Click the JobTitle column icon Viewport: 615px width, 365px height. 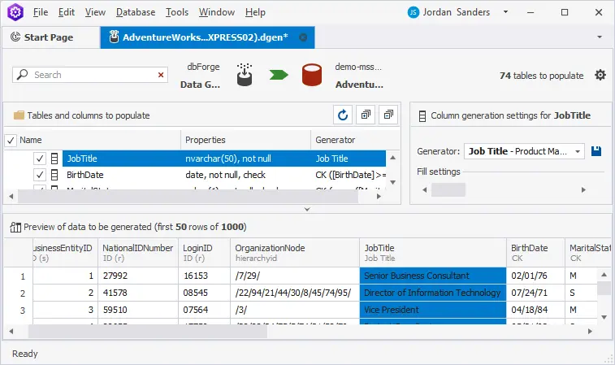pos(54,159)
